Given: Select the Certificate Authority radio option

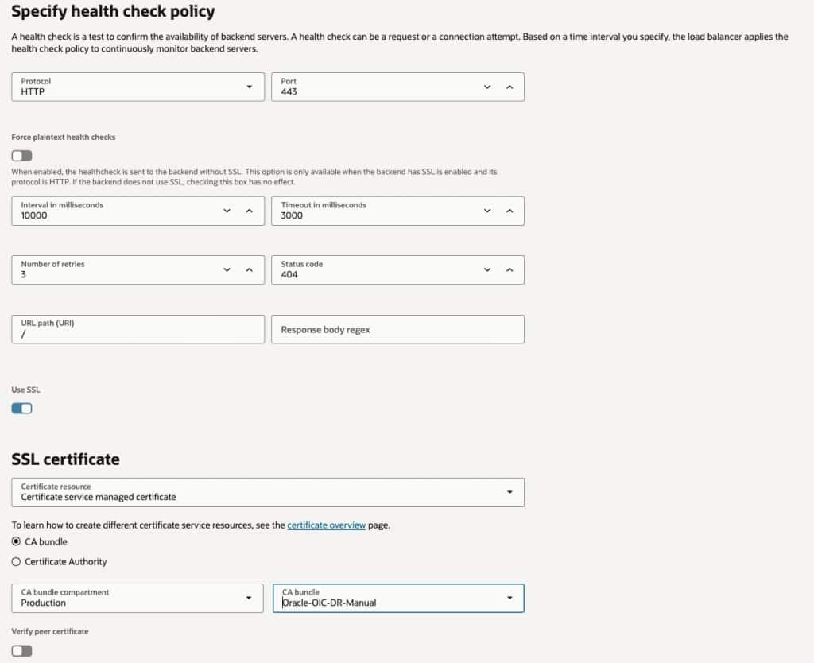Looking at the screenshot, I should [x=17, y=561].
